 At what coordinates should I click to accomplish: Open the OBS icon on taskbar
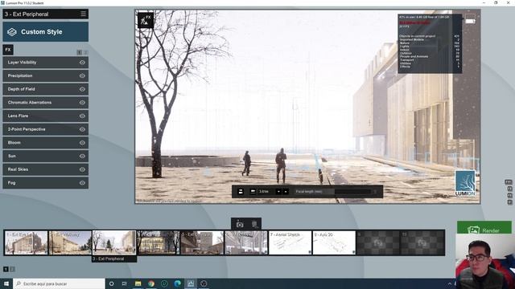204,283
